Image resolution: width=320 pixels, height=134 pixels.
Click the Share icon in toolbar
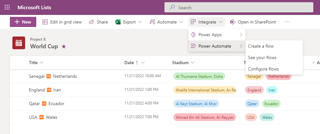[92, 22]
